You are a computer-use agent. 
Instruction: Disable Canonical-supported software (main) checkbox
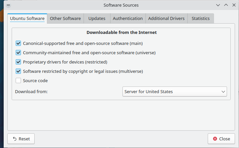coord(18,43)
